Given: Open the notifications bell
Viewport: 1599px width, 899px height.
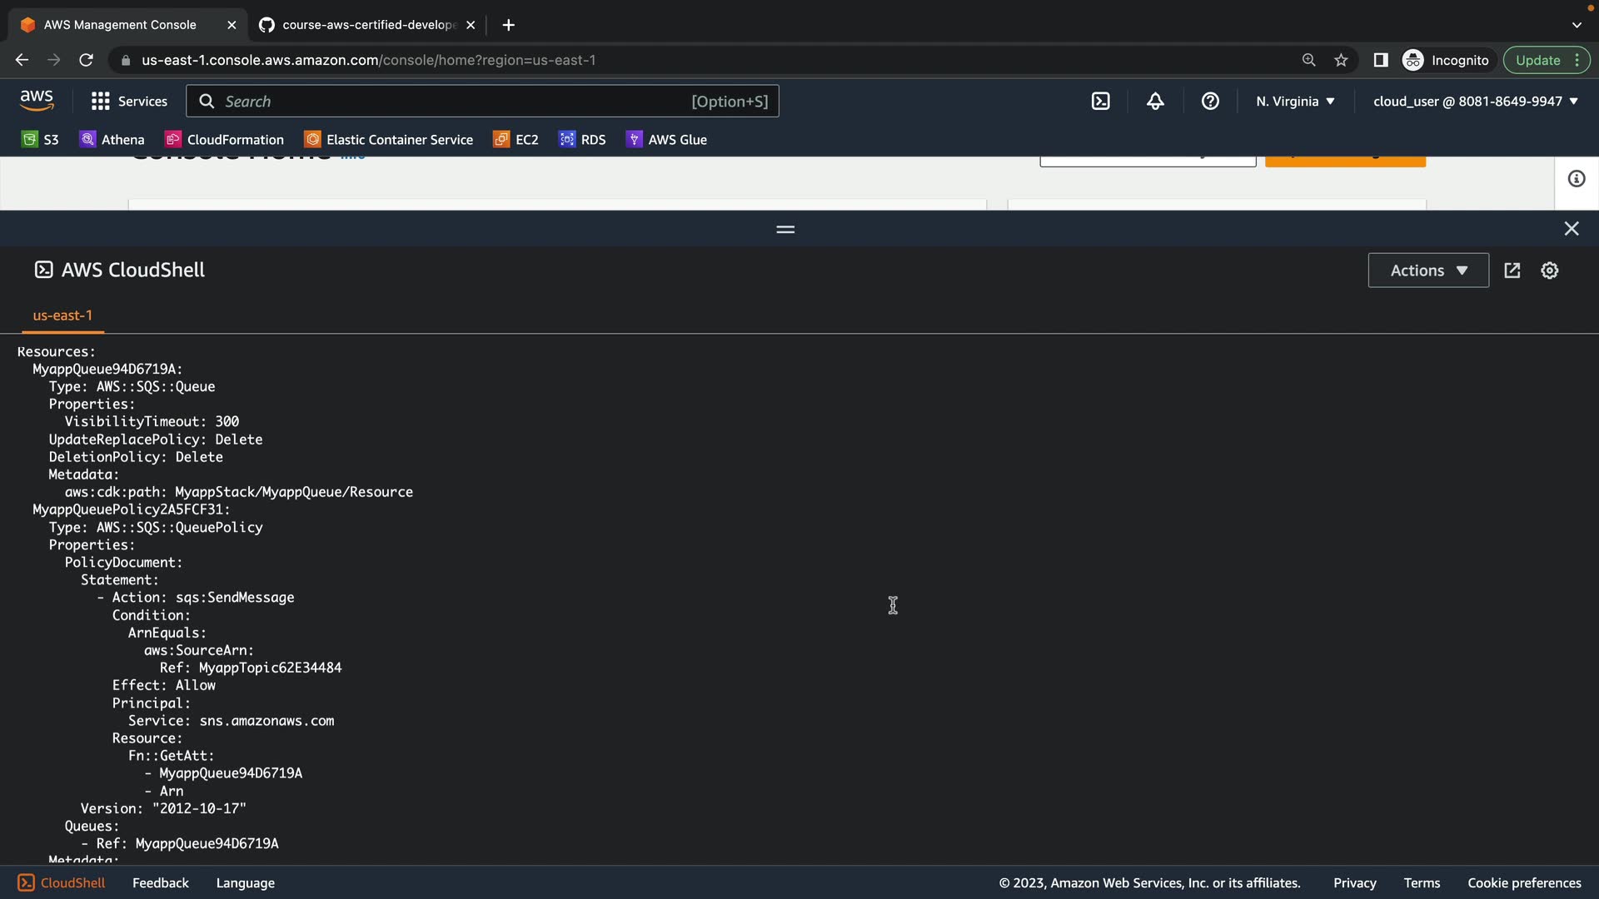Looking at the screenshot, I should click(x=1155, y=102).
